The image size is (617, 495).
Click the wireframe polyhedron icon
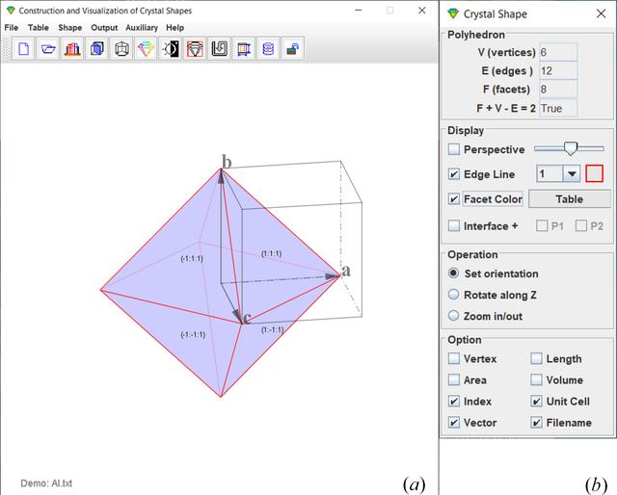coord(121,49)
